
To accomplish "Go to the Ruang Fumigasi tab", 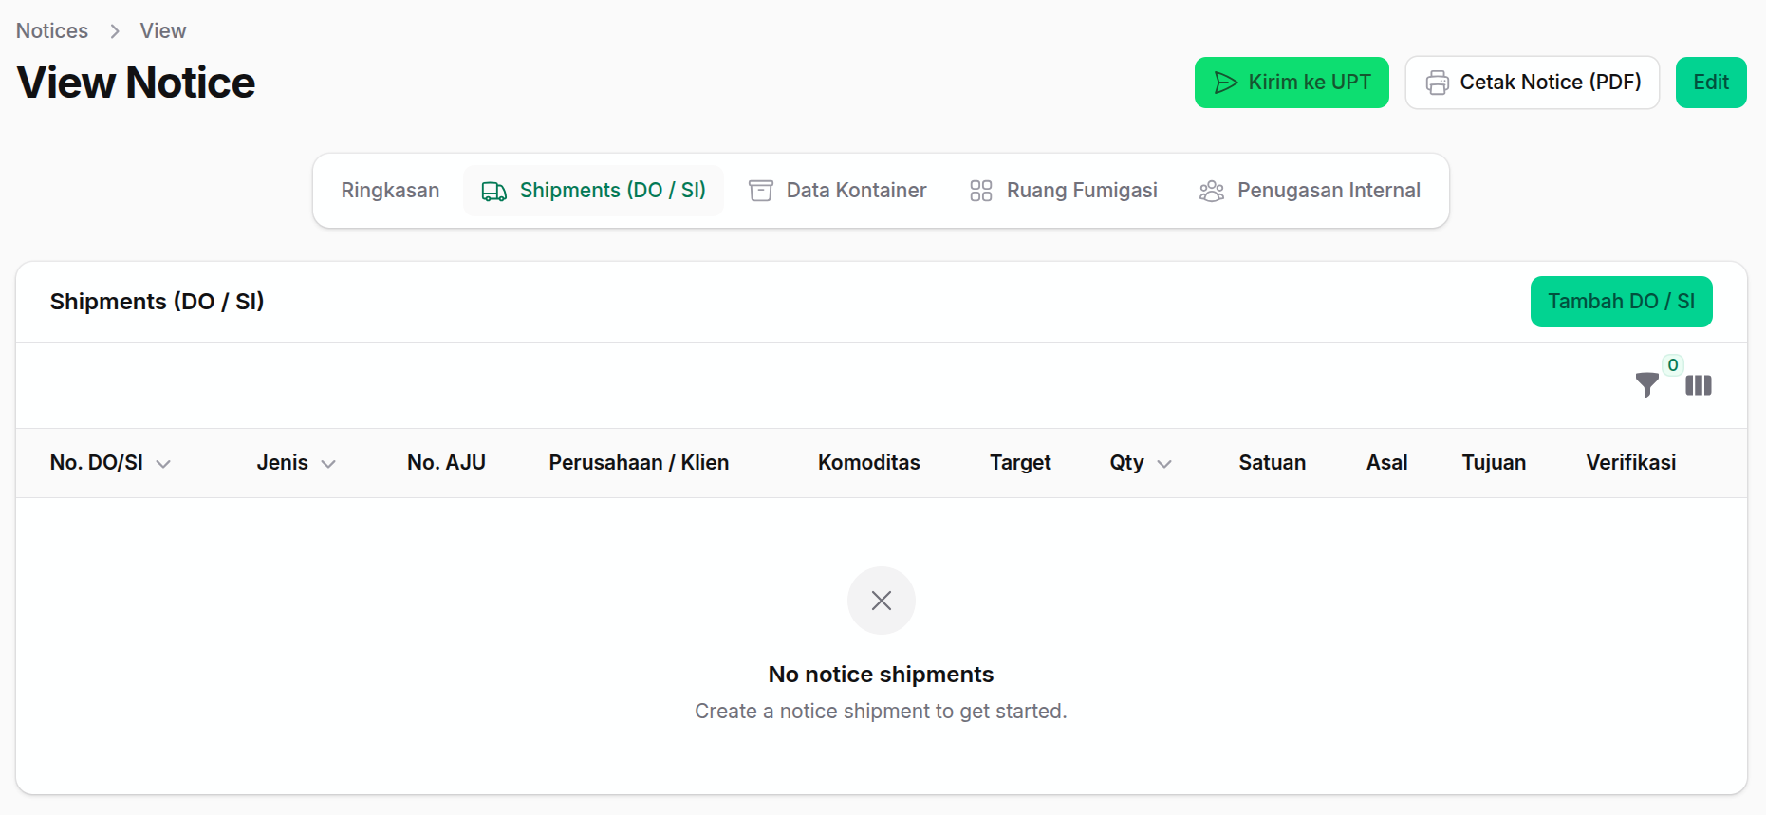I will (1063, 191).
